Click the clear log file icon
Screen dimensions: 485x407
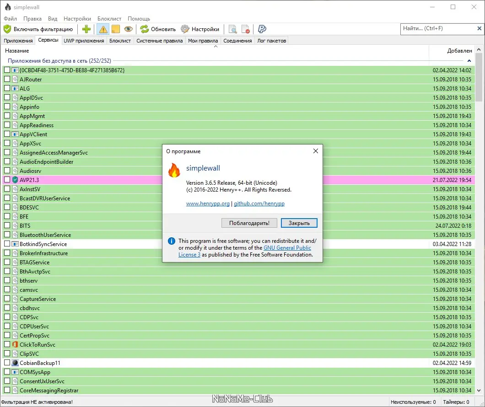click(x=246, y=29)
